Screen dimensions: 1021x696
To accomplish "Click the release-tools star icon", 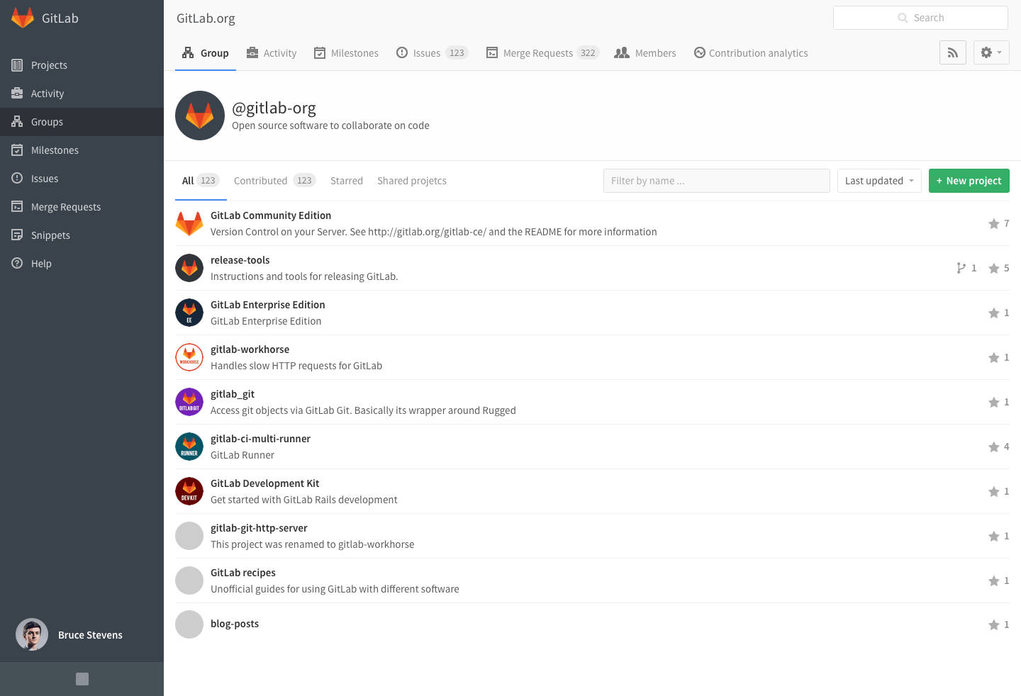I will pos(994,269).
